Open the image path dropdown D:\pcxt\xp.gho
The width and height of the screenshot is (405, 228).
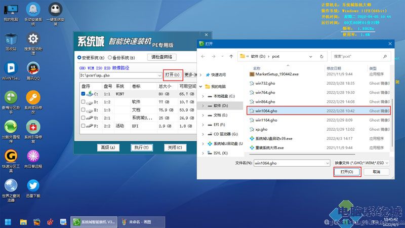click(x=159, y=75)
